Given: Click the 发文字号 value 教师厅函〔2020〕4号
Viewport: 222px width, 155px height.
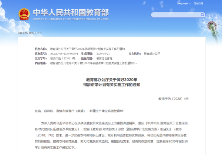Looking at the screenshot, I should (x=63, y=59).
